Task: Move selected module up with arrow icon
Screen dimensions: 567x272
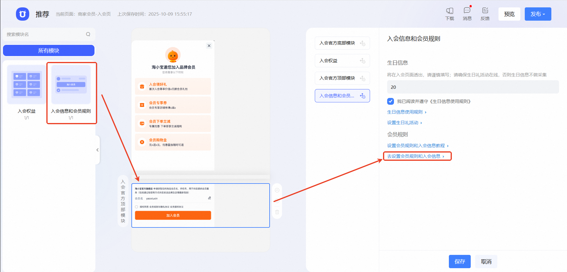Action: pyautogui.click(x=277, y=190)
